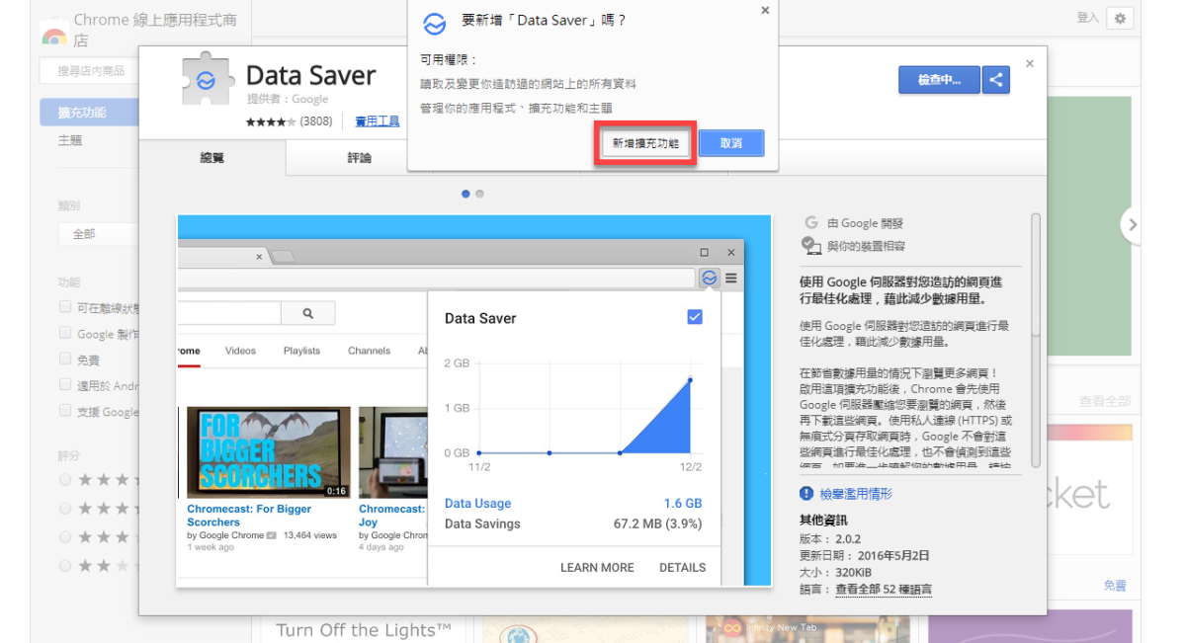1186x643 pixels.
Task: Select the first carousel dot
Action: (x=466, y=194)
